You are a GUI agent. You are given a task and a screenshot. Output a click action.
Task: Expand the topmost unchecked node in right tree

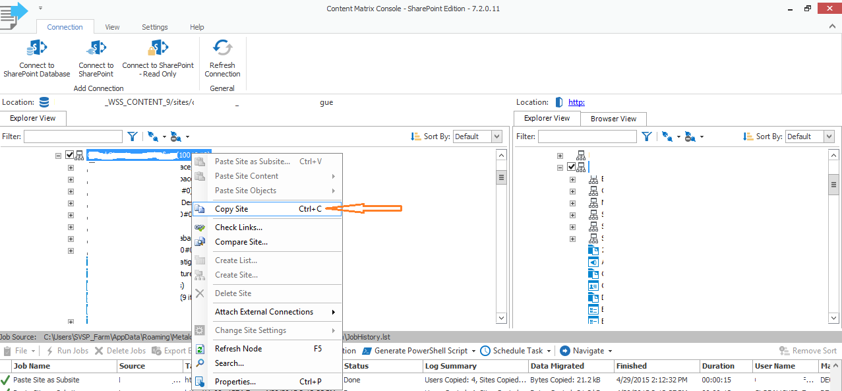[560, 156]
